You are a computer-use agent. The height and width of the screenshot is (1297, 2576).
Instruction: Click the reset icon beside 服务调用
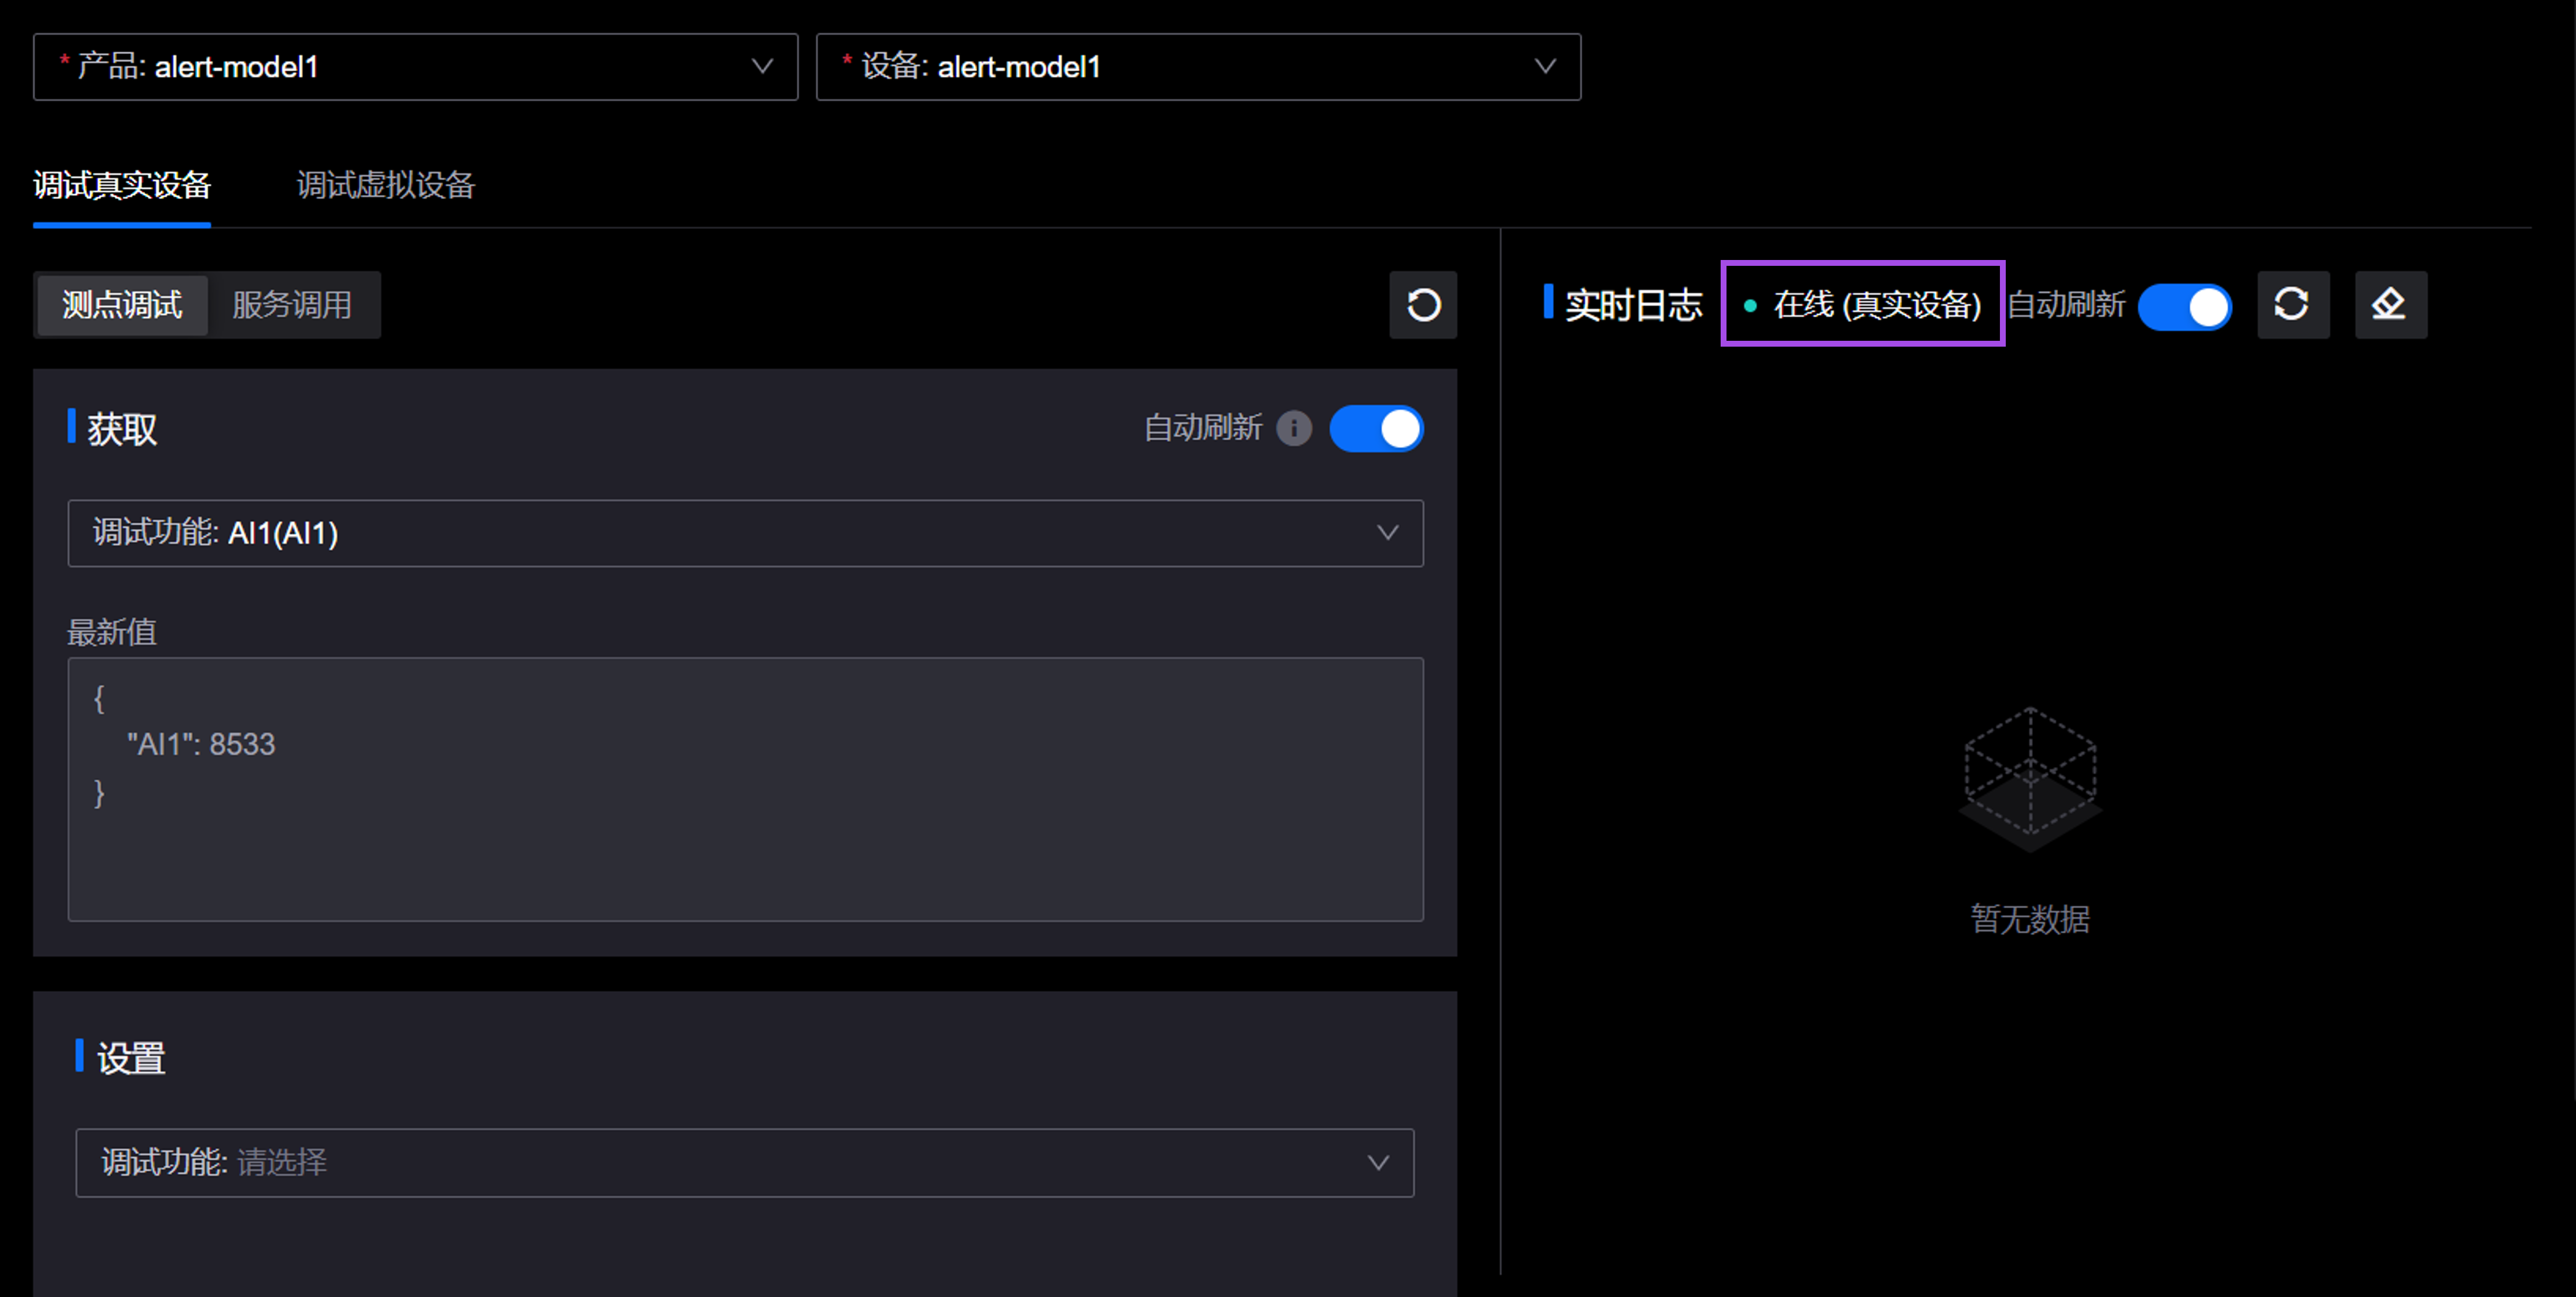1422,305
